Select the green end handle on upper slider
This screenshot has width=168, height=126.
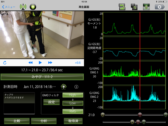pos(166,115)
